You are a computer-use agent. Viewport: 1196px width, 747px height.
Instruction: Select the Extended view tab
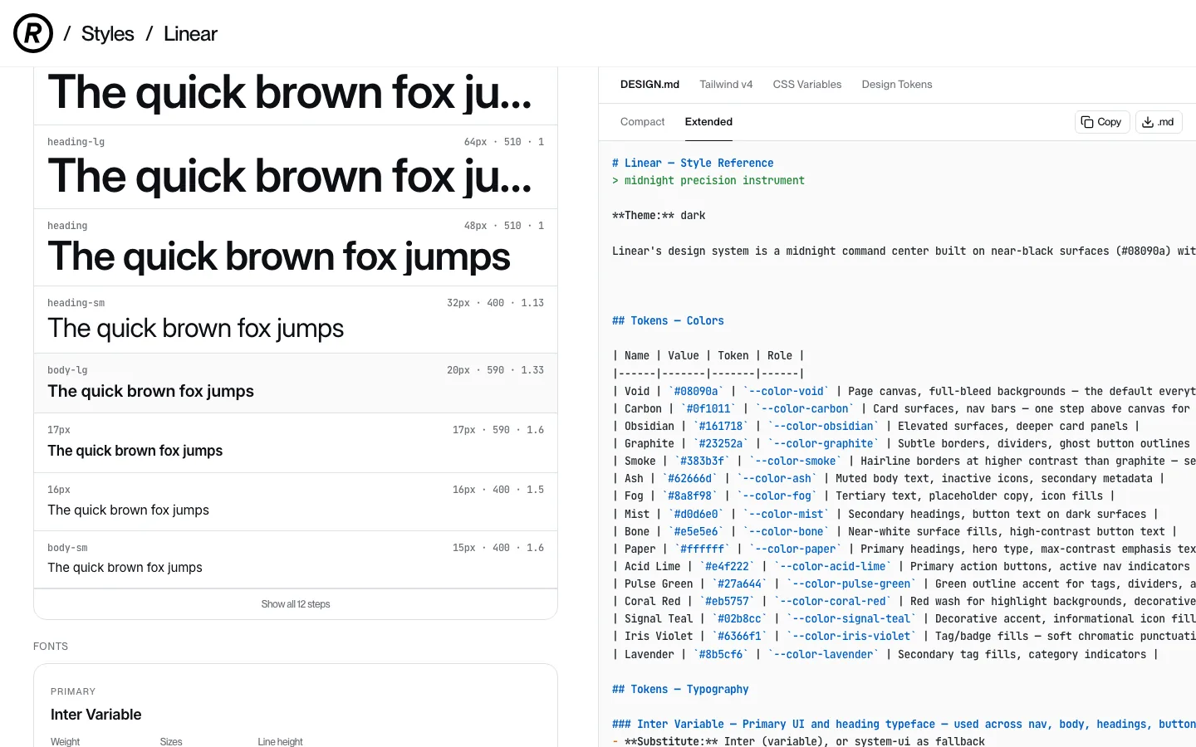pyautogui.click(x=708, y=122)
